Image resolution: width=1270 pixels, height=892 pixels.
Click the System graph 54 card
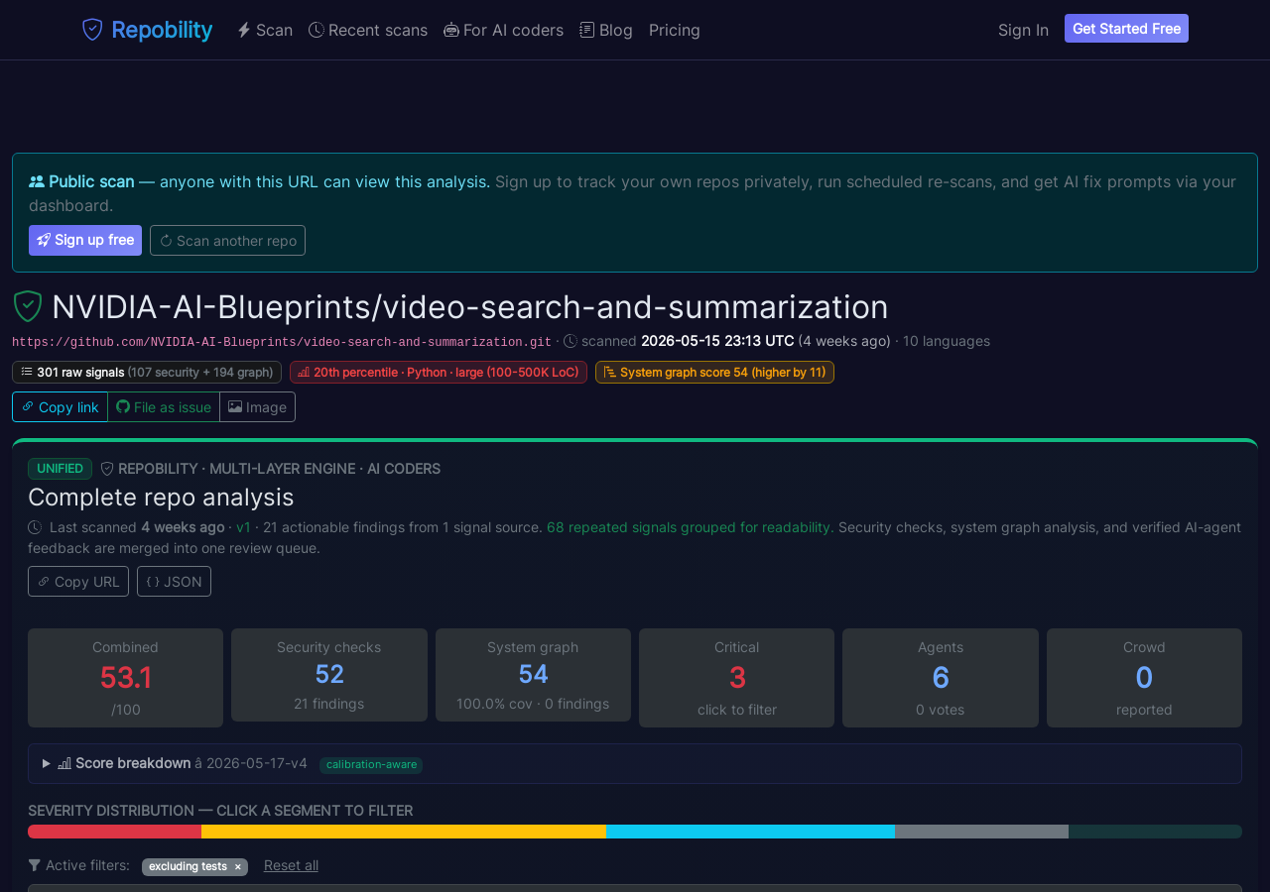(533, 675)
